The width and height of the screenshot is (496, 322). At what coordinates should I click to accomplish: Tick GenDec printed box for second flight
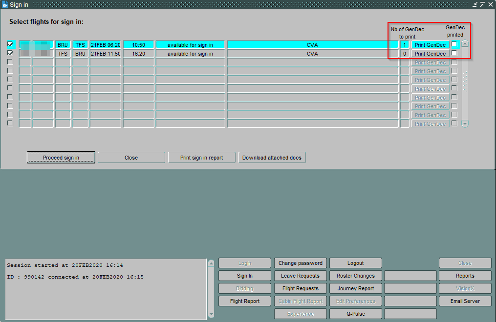tap(454, 53)
